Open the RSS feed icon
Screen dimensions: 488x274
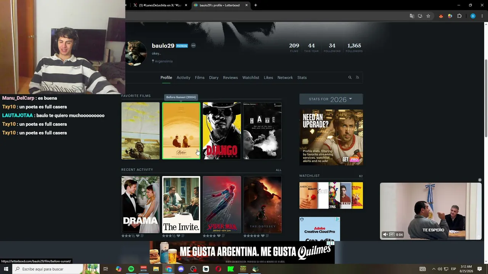pos(357,78)
